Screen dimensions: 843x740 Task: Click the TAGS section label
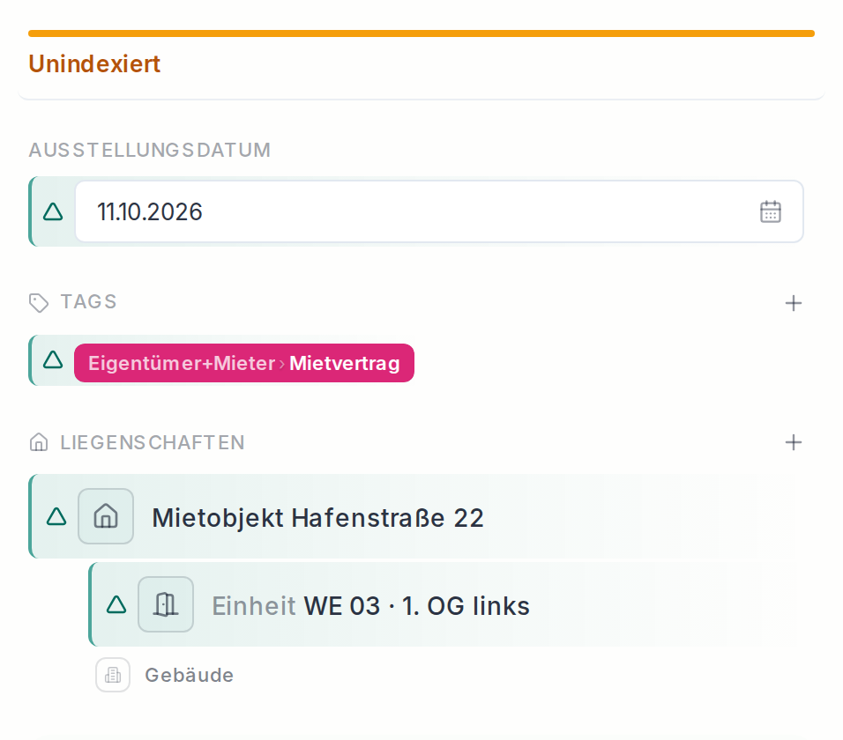click(89, 302)
